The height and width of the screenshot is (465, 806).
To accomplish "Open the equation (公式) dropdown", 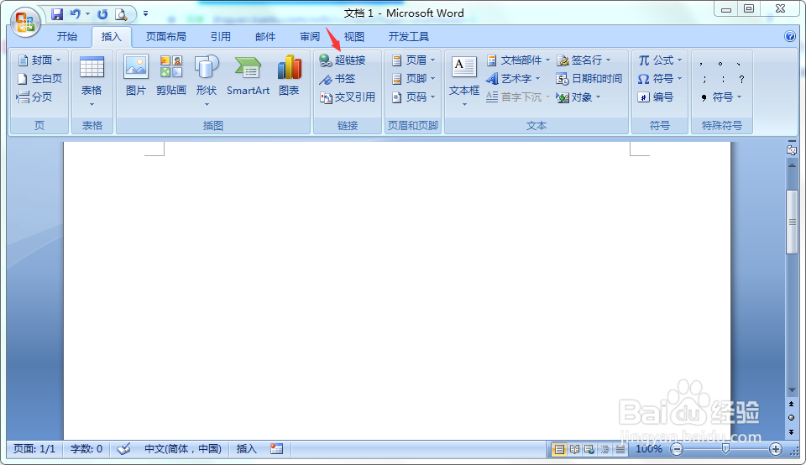I will pos(660,60).
